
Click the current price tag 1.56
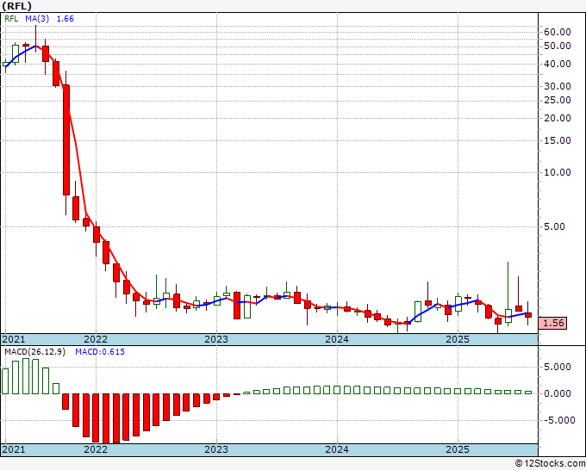pyautogui.click(x=553, y=323)
